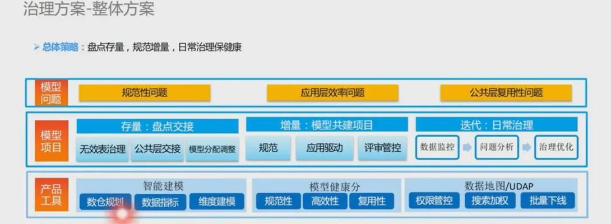Click the 应用驱动 box
Image resolution: width=611 pixels, height=224 pixels.
(x=325, y=148)
